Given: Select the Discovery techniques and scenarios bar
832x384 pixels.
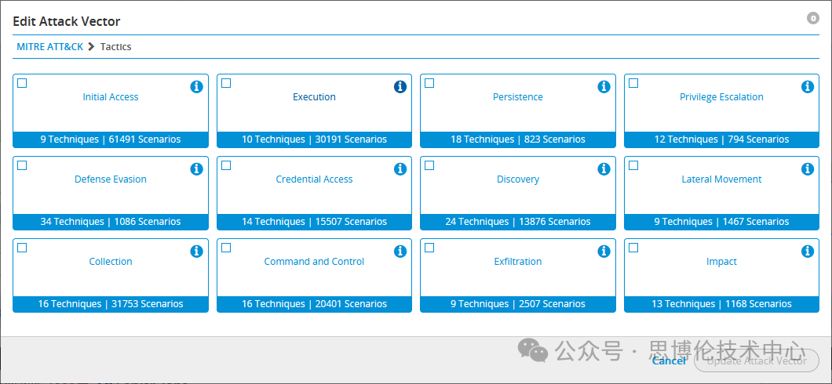Looking at the screenshot, I should 517,222.
